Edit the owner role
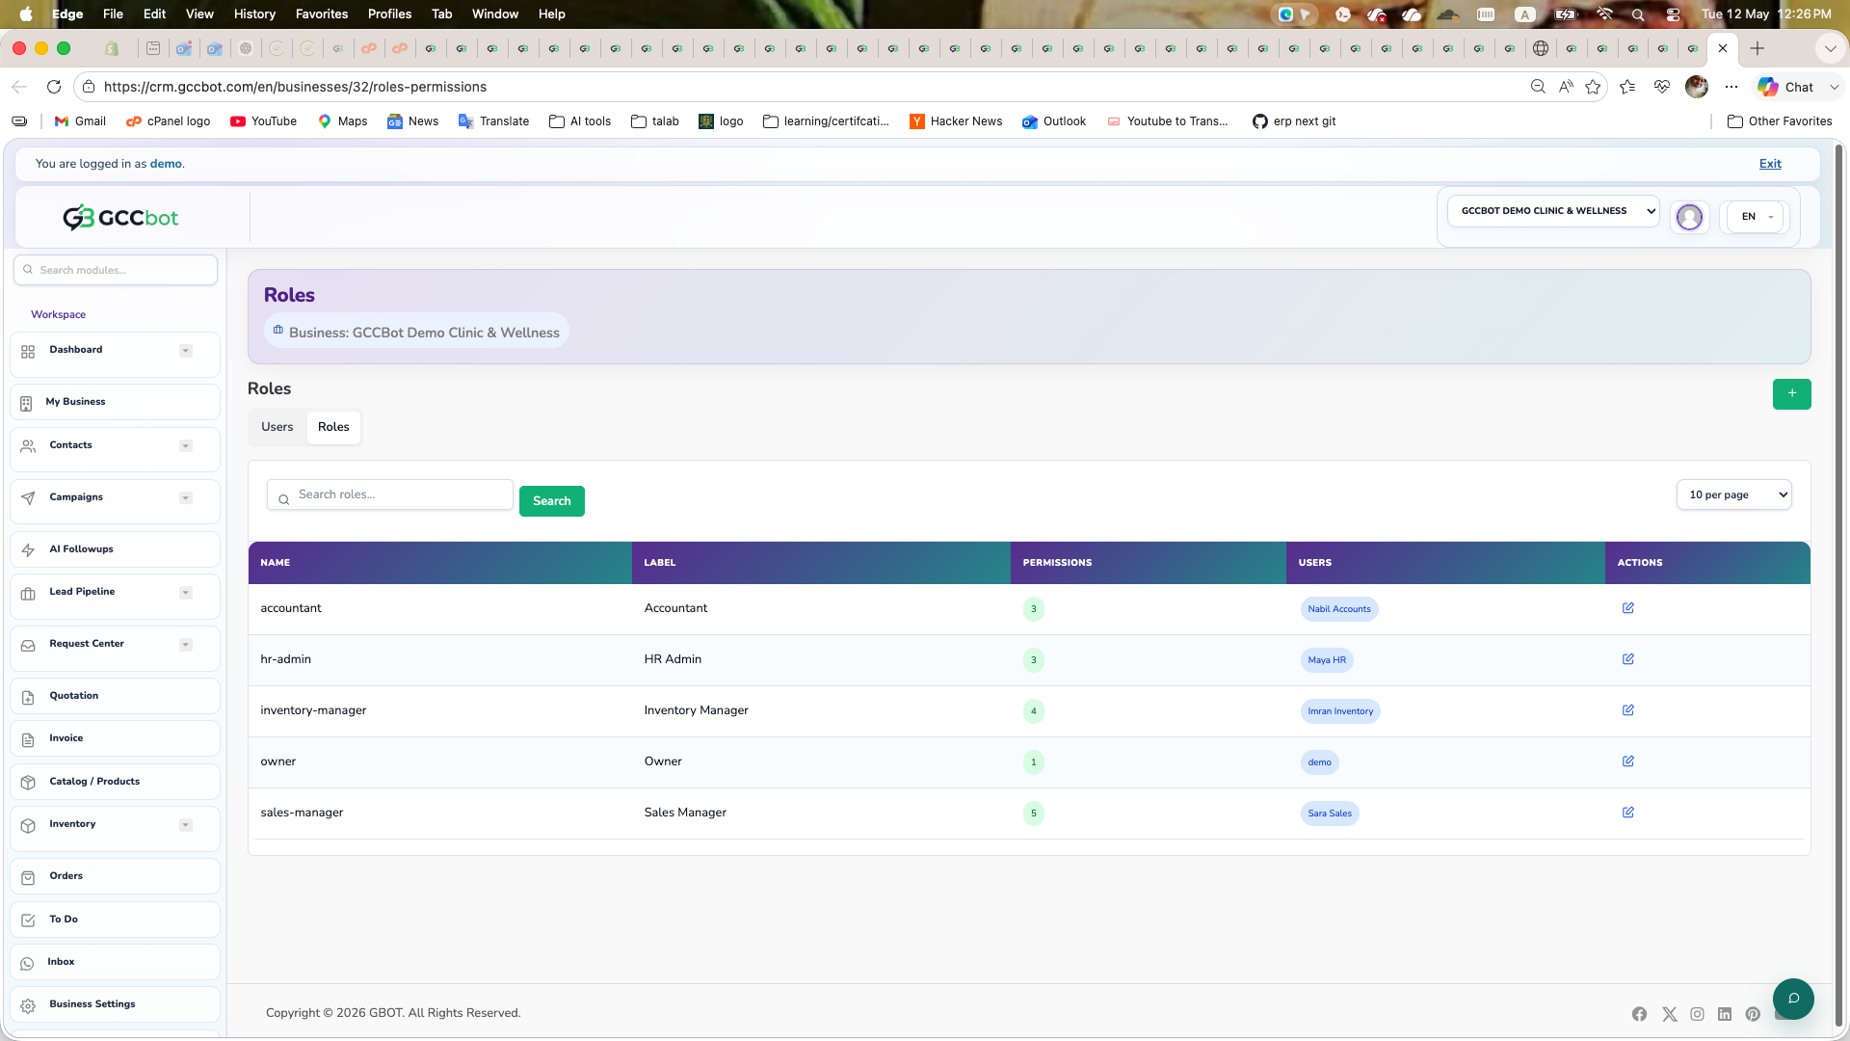 click(x=1627, y=761)
